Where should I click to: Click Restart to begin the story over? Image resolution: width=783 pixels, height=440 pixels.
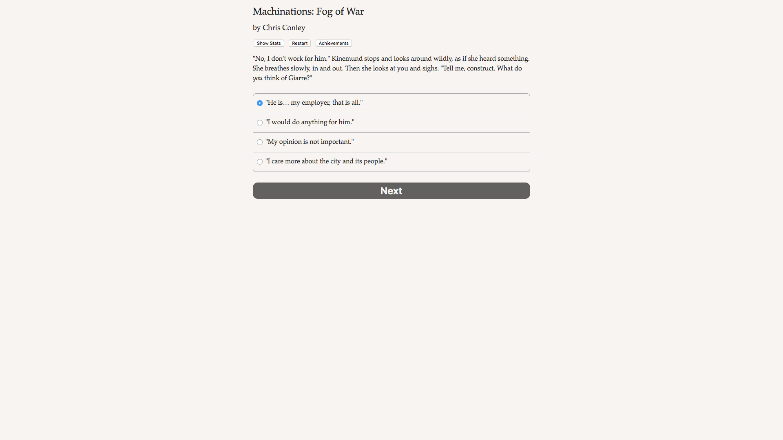pos(299,43)
